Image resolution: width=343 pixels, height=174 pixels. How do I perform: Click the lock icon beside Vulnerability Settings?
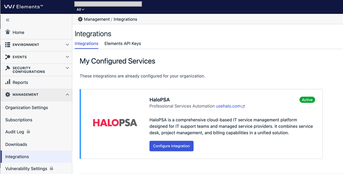pos(51,168)
